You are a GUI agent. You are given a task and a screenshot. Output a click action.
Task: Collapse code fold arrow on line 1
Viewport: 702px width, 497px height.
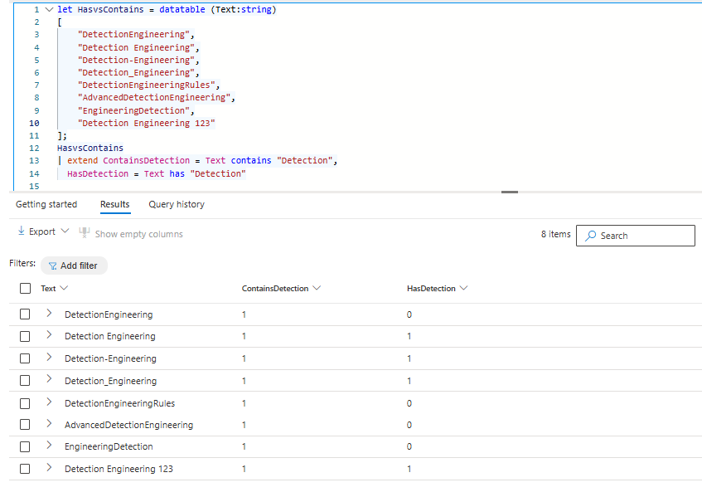[49, 10]
